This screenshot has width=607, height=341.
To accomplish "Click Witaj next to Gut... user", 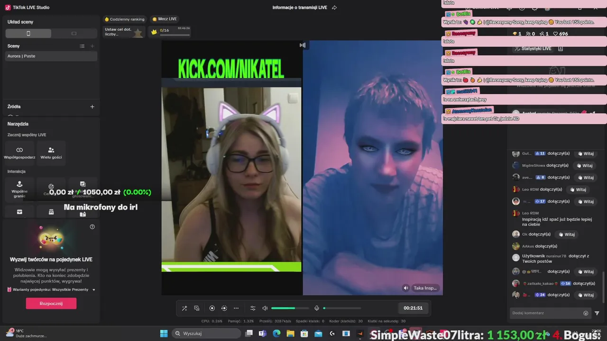I will pos(585,153).
